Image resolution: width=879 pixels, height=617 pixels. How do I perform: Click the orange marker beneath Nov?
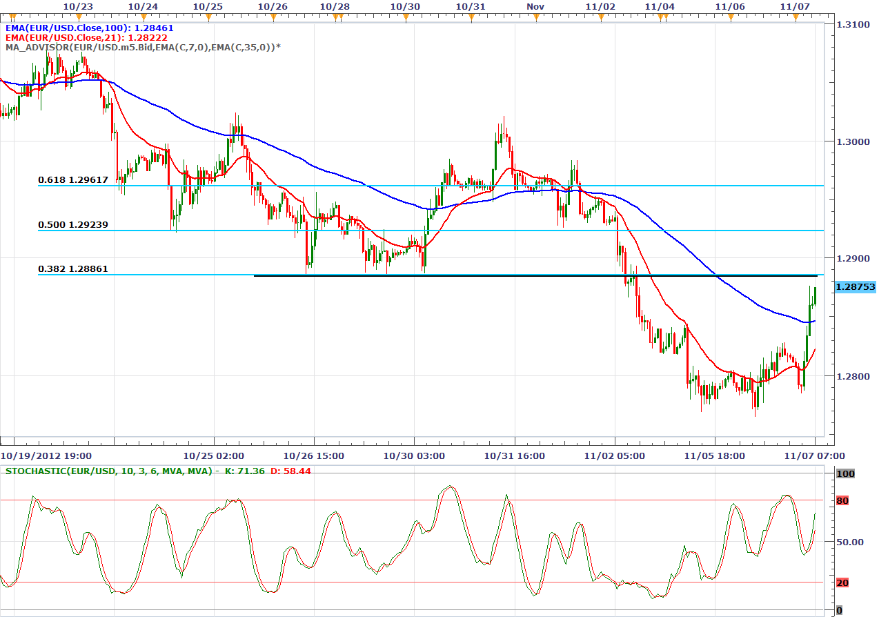(535, 16)
